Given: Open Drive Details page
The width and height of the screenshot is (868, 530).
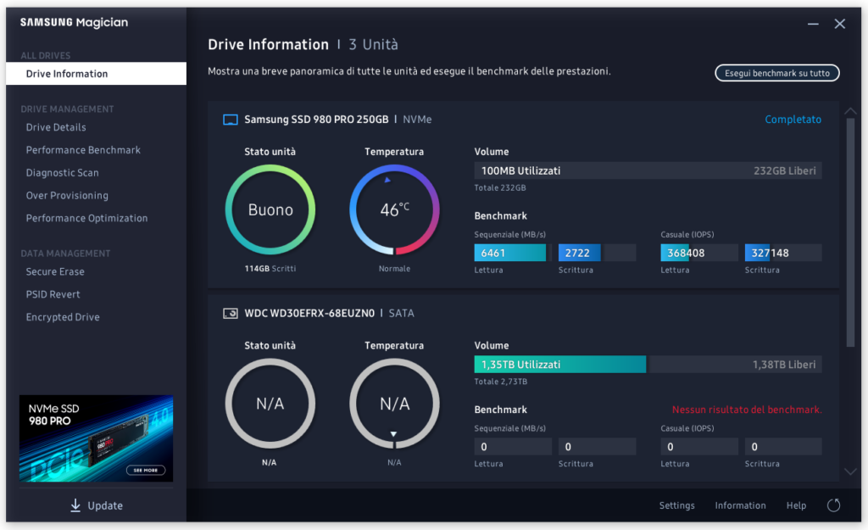Looking at the screenshot, I should tap(56, 127).
